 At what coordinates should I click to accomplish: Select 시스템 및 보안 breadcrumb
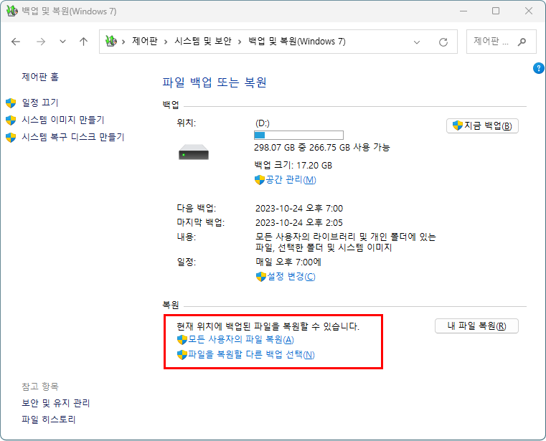tap(202, 42)
